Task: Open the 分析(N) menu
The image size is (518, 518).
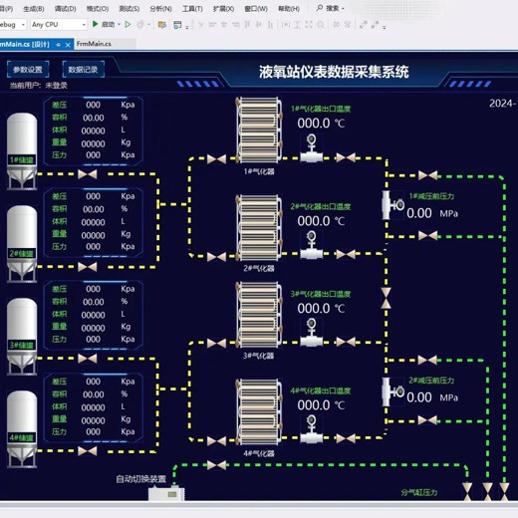Action: (160, 9)
